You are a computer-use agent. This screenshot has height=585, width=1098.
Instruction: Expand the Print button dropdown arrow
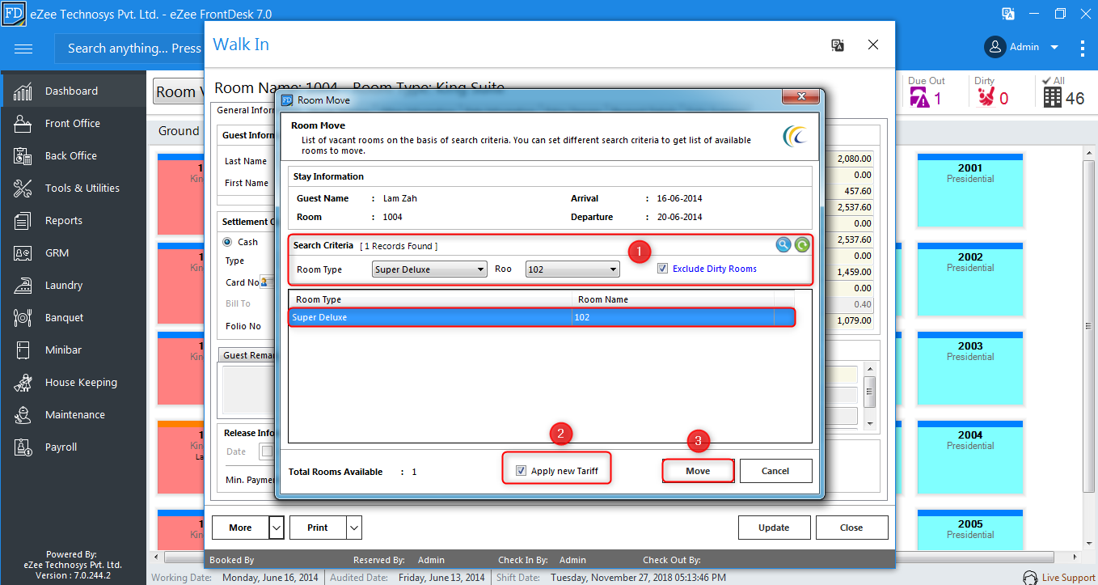(354, 528)
